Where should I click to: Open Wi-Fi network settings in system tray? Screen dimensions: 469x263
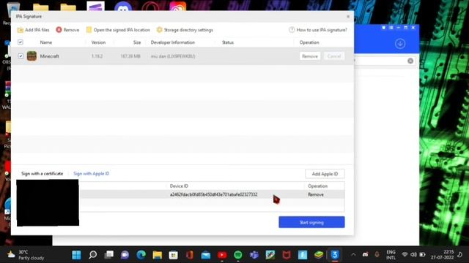(405, 255)
